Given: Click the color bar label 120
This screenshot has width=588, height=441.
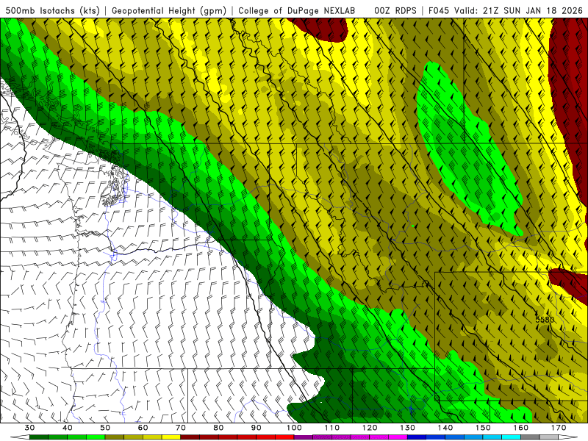Looking at the screenshot, I should pyautogui.click(x=370, y=428).
